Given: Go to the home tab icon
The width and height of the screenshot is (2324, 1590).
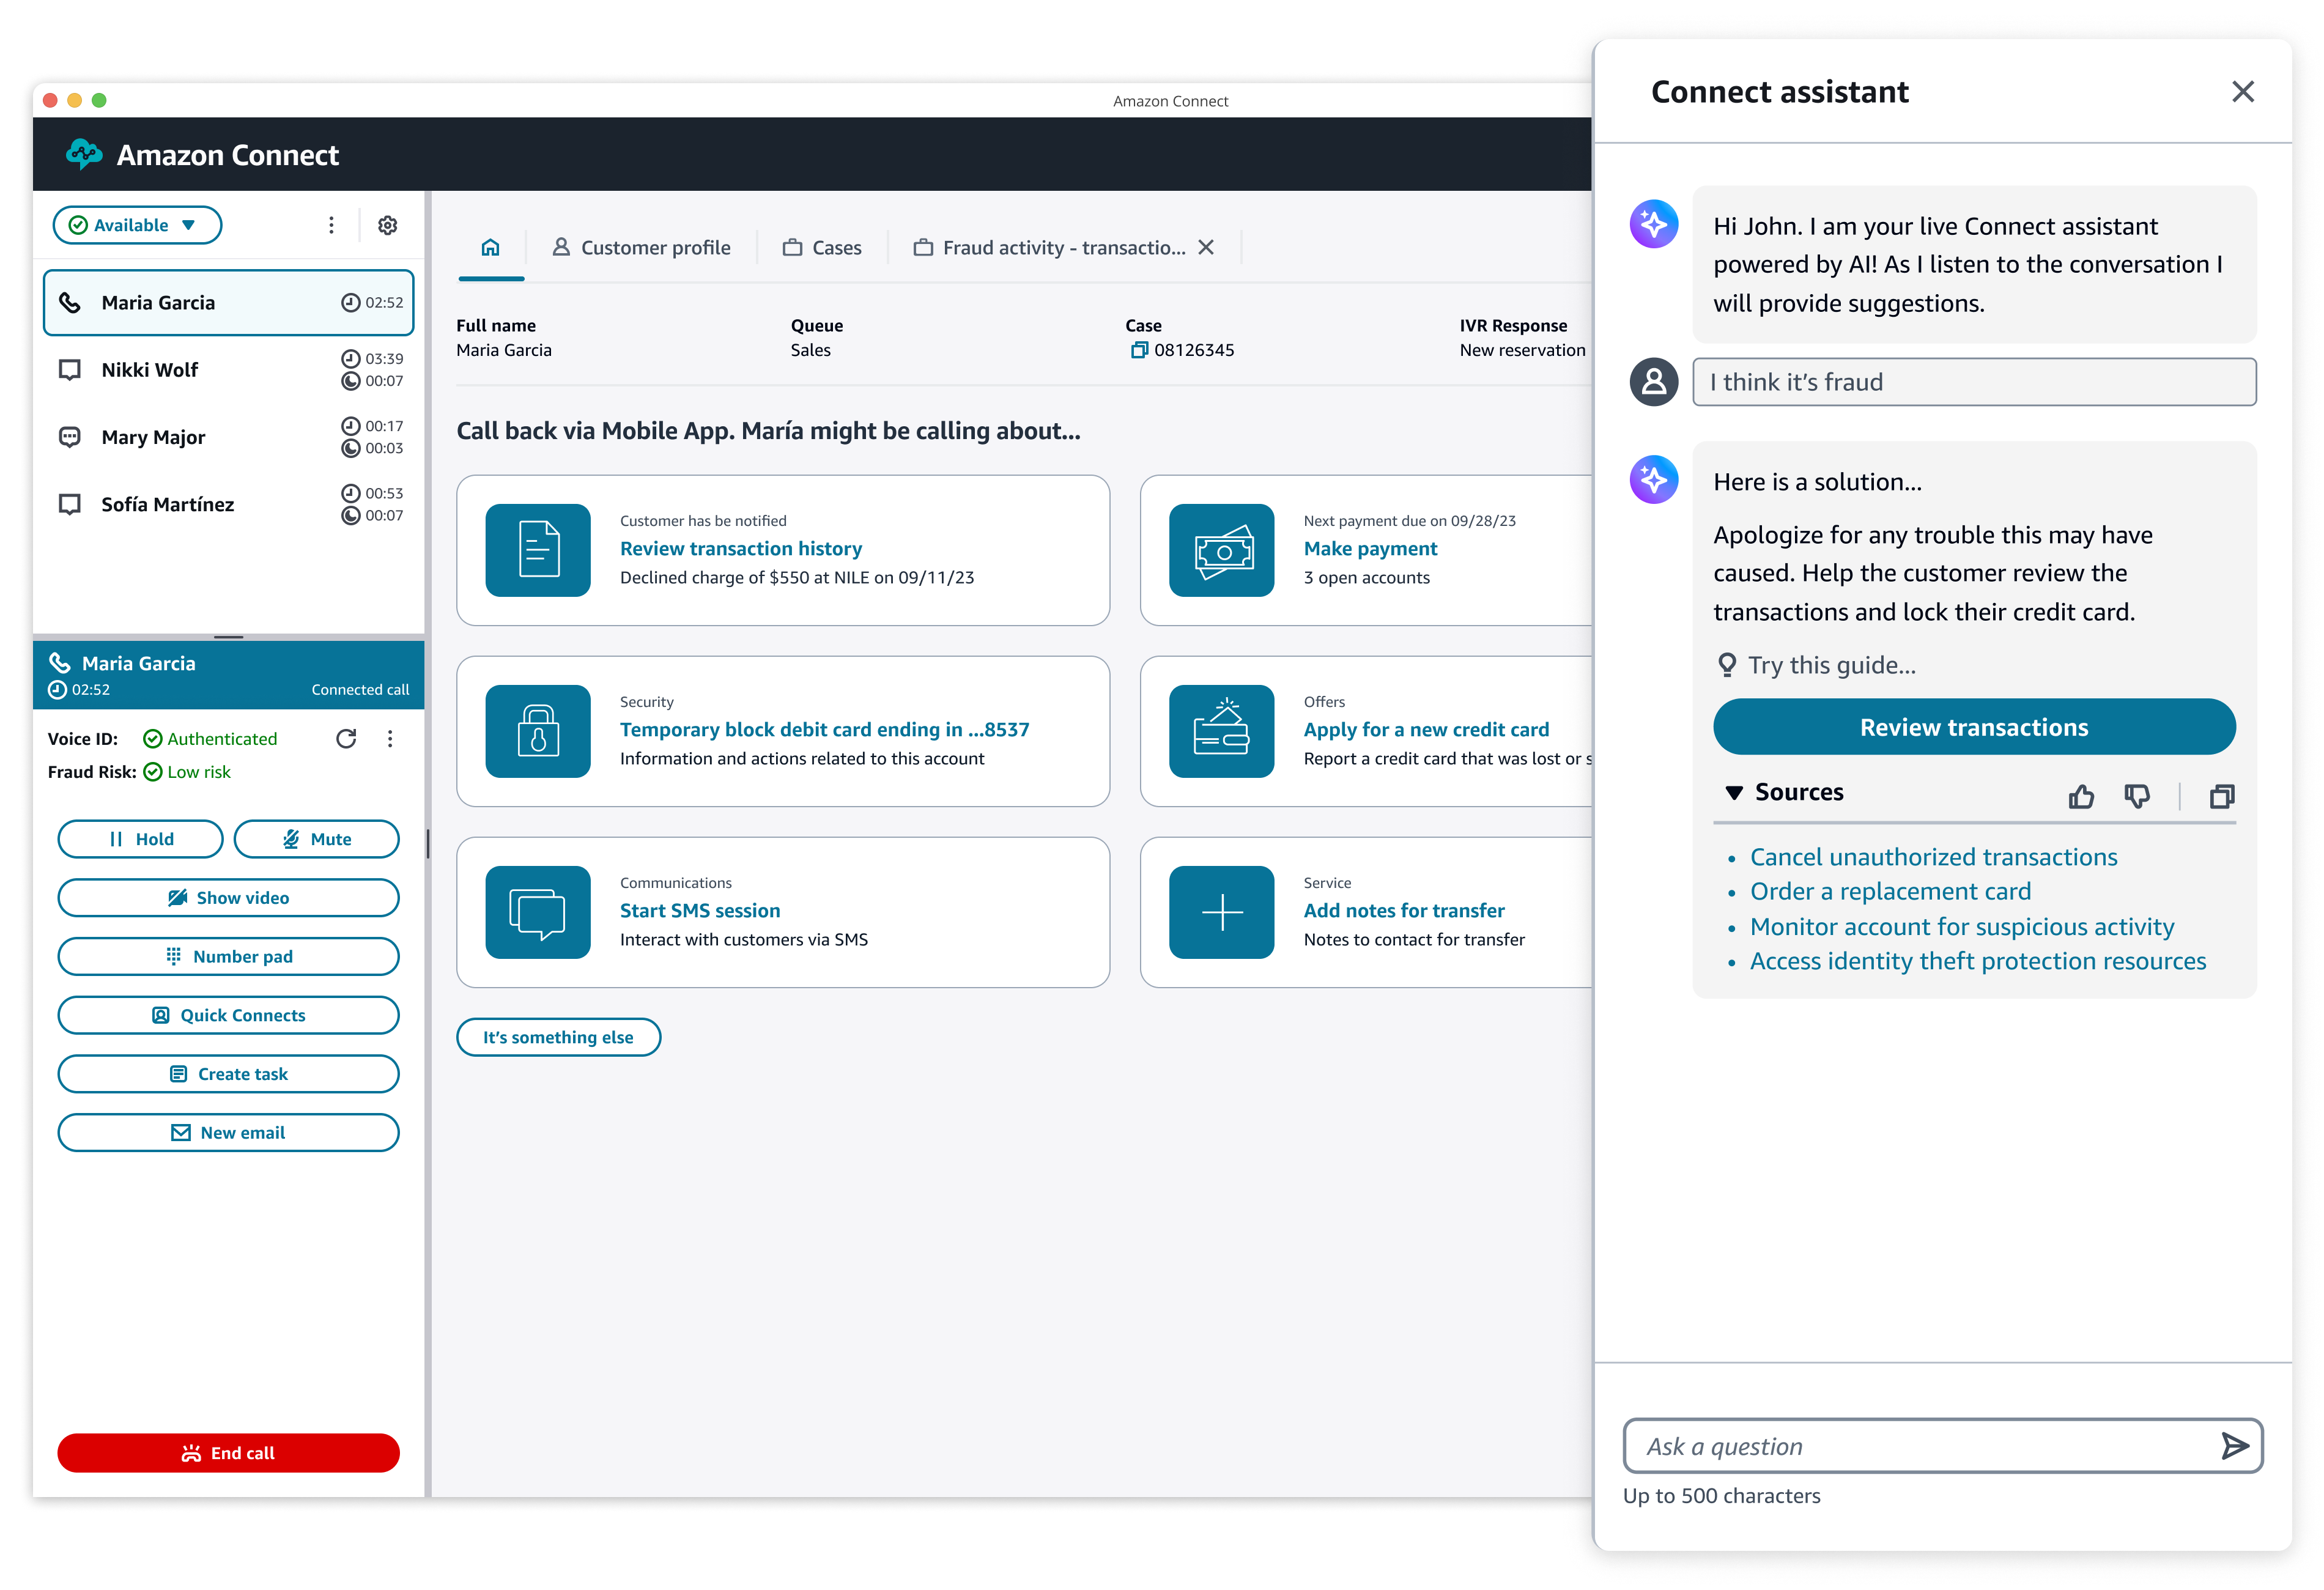Looking at the screenshot, I should pos(490,247).
